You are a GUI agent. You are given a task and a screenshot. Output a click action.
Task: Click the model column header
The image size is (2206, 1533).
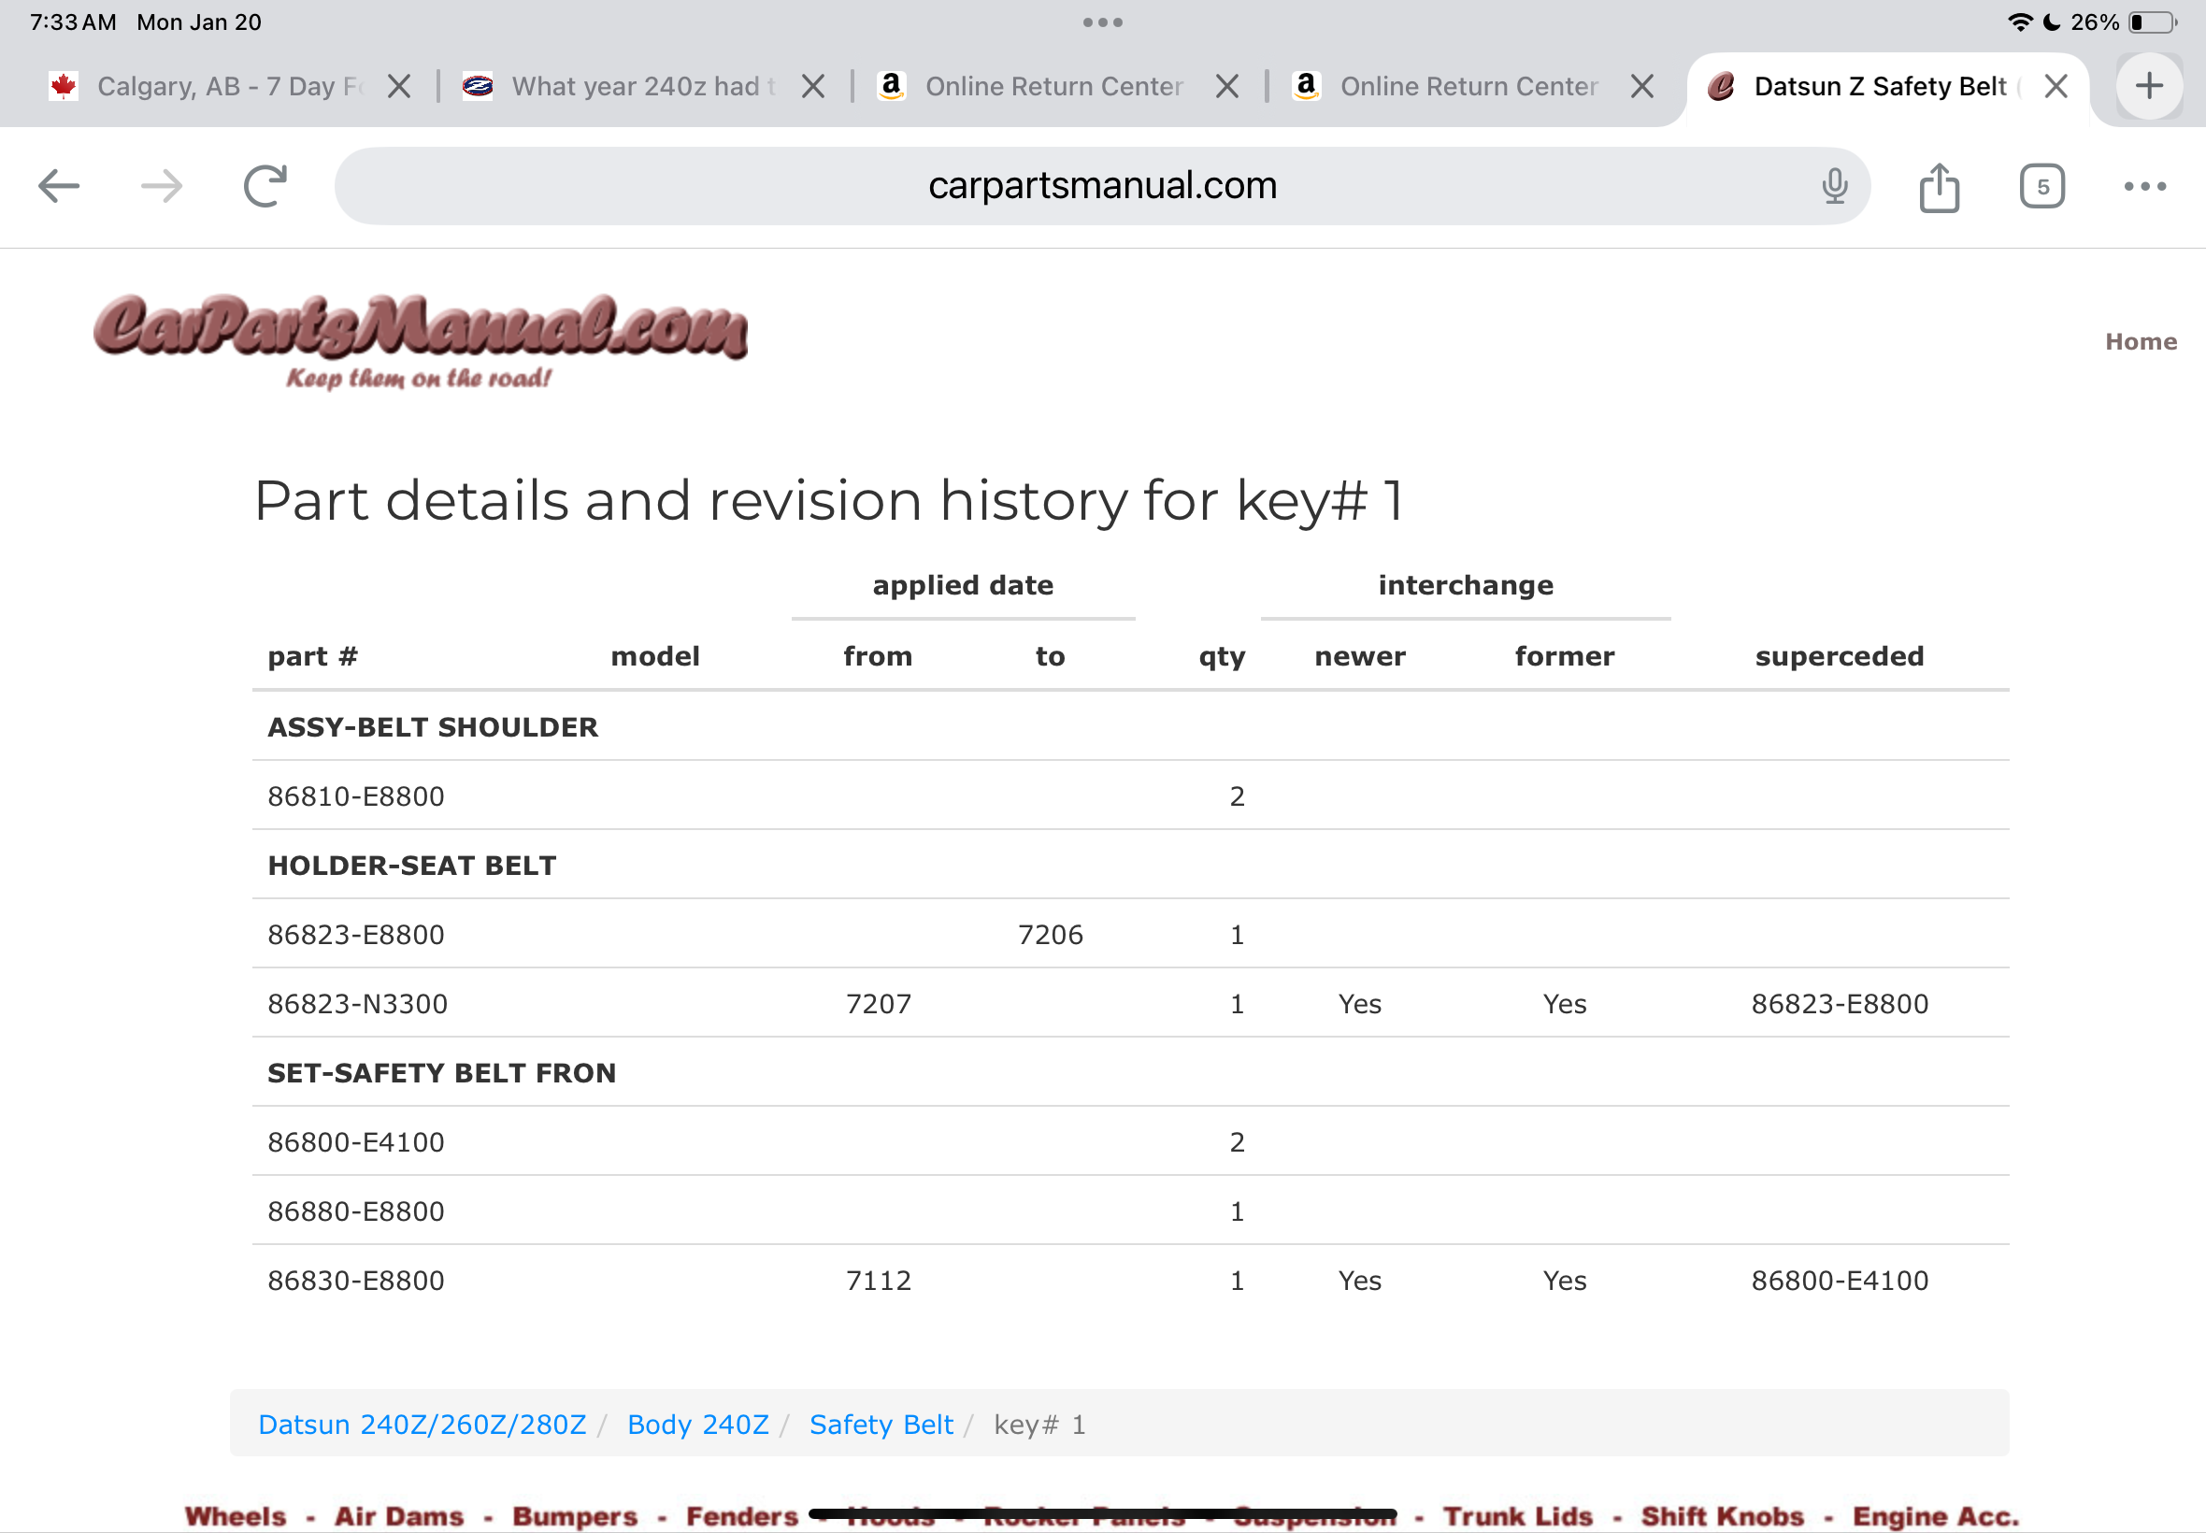pos(655,657)
